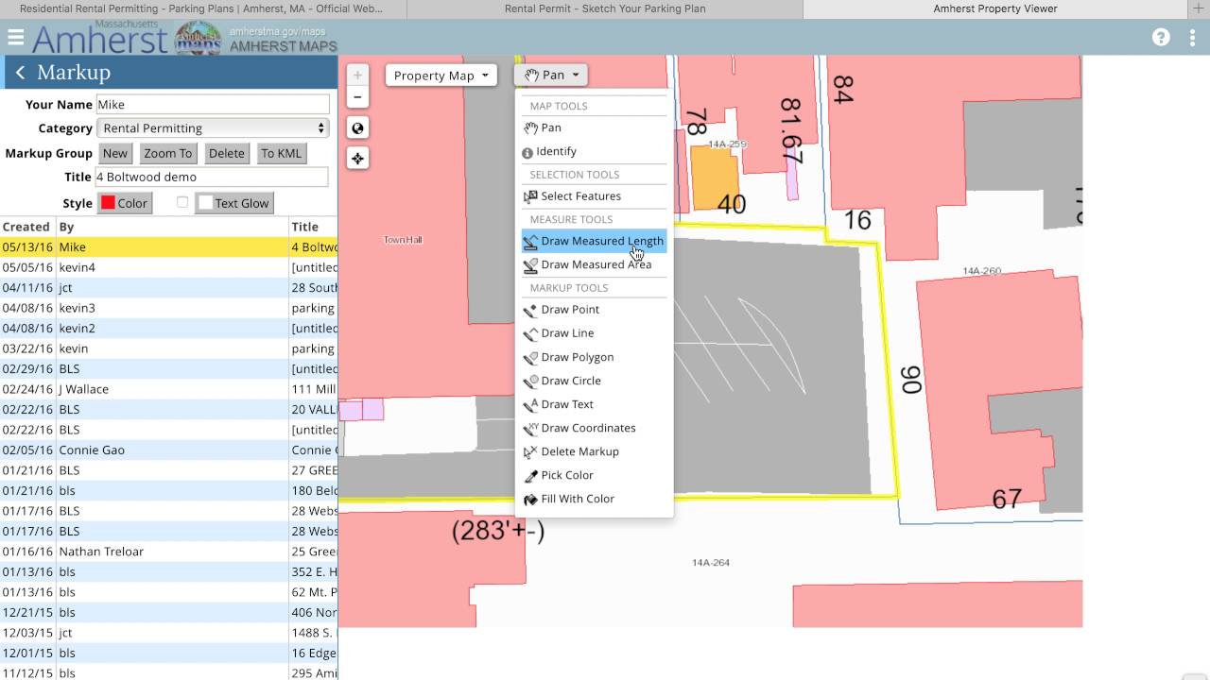Select the 05/13/16 Mike markup row
1210x680 pixels.
[168, 247]
